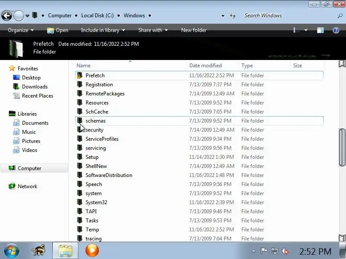Image resolution: width=346 pixels, height=259 pixels.
Task: Open Downloads in the Favorites list
Action: click(x=35, y=87)
